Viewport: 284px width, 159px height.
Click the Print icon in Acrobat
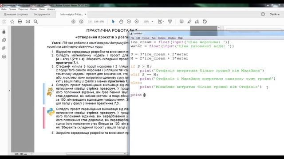point(20,22)
